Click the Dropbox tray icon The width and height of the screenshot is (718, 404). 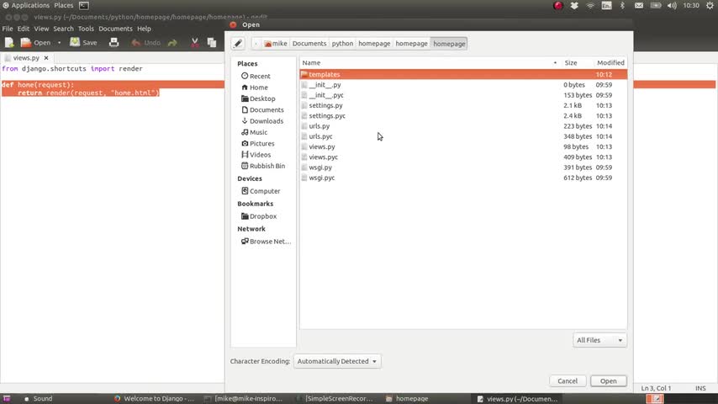[x=574, y=6]
